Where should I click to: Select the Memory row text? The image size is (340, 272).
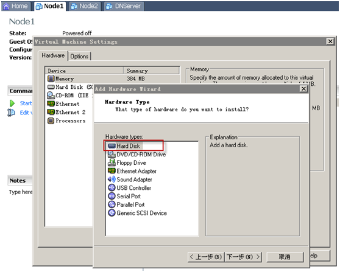point(65,79)
